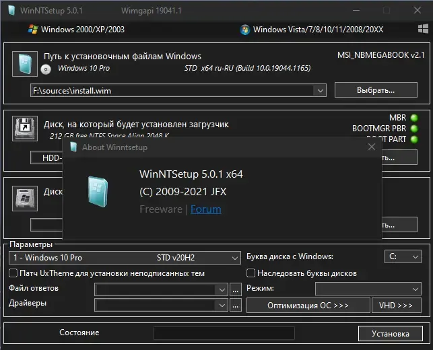Open the Режим mode dropdown

(368, 289)
